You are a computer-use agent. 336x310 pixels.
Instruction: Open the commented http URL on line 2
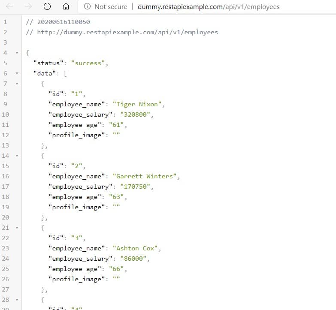[x=127, y=32]
